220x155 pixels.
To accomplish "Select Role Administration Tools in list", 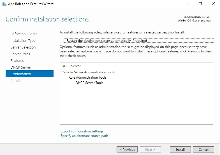I will (87, 77).
